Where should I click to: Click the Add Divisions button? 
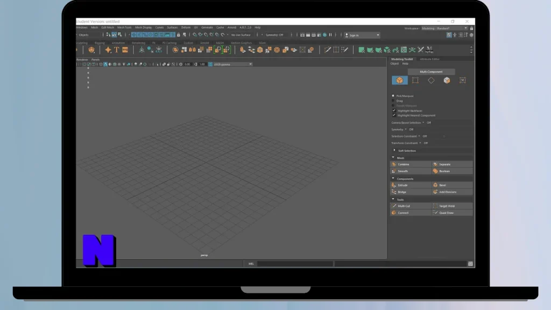452,192
